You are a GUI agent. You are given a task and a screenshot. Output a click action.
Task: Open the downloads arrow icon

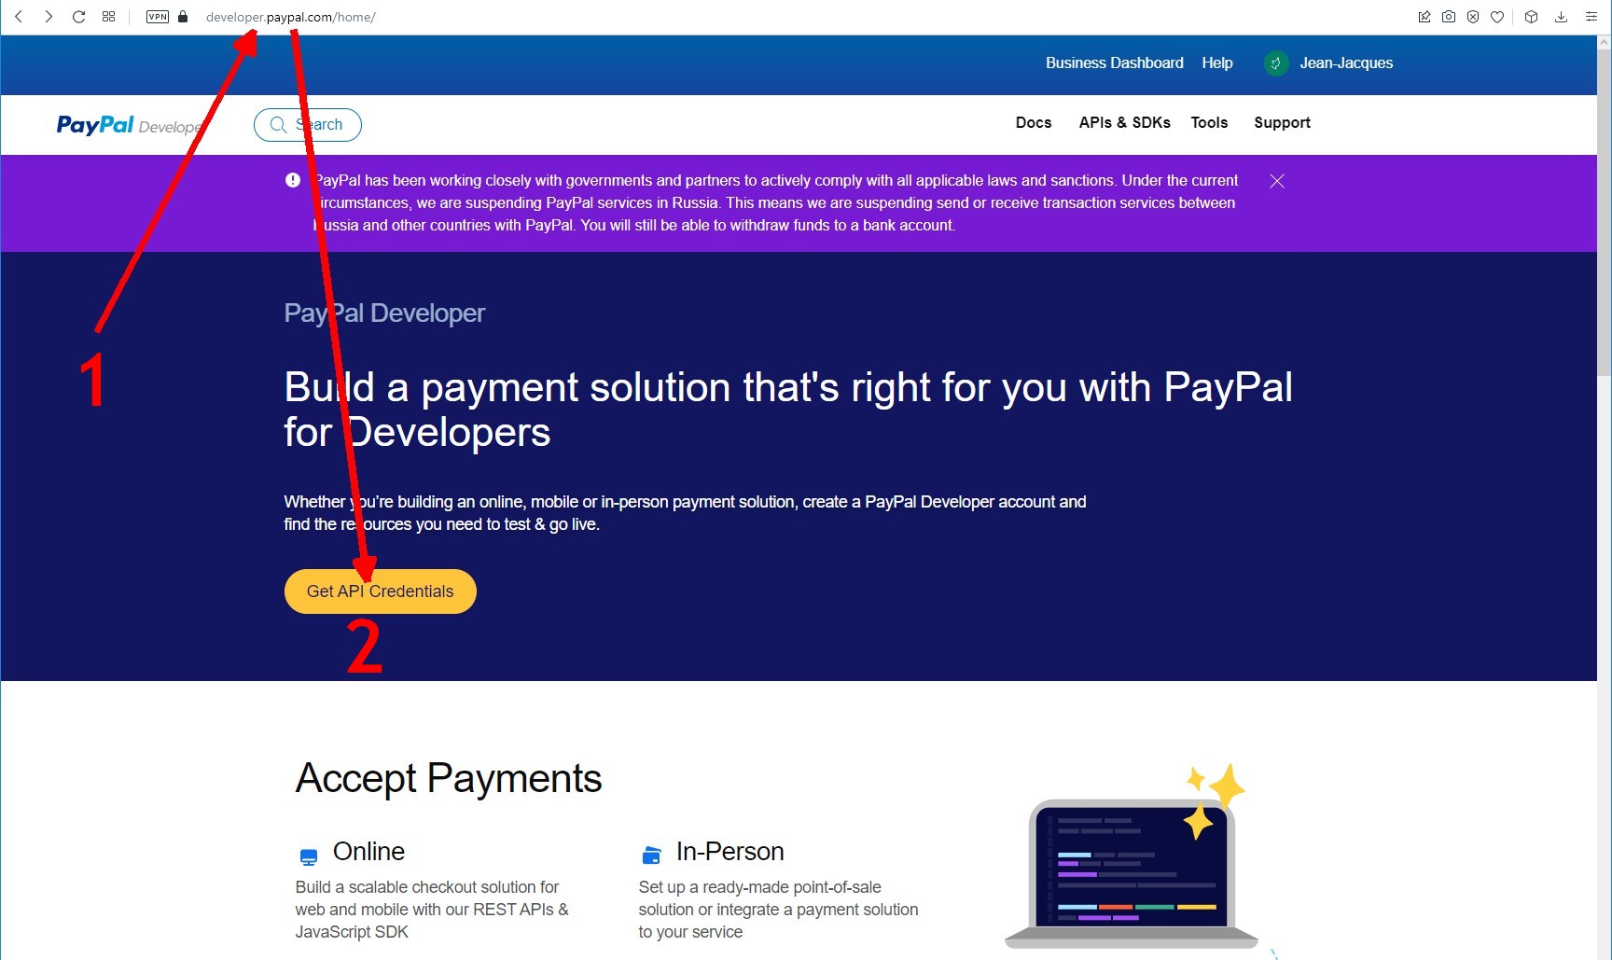click(x=1561, y=17)
